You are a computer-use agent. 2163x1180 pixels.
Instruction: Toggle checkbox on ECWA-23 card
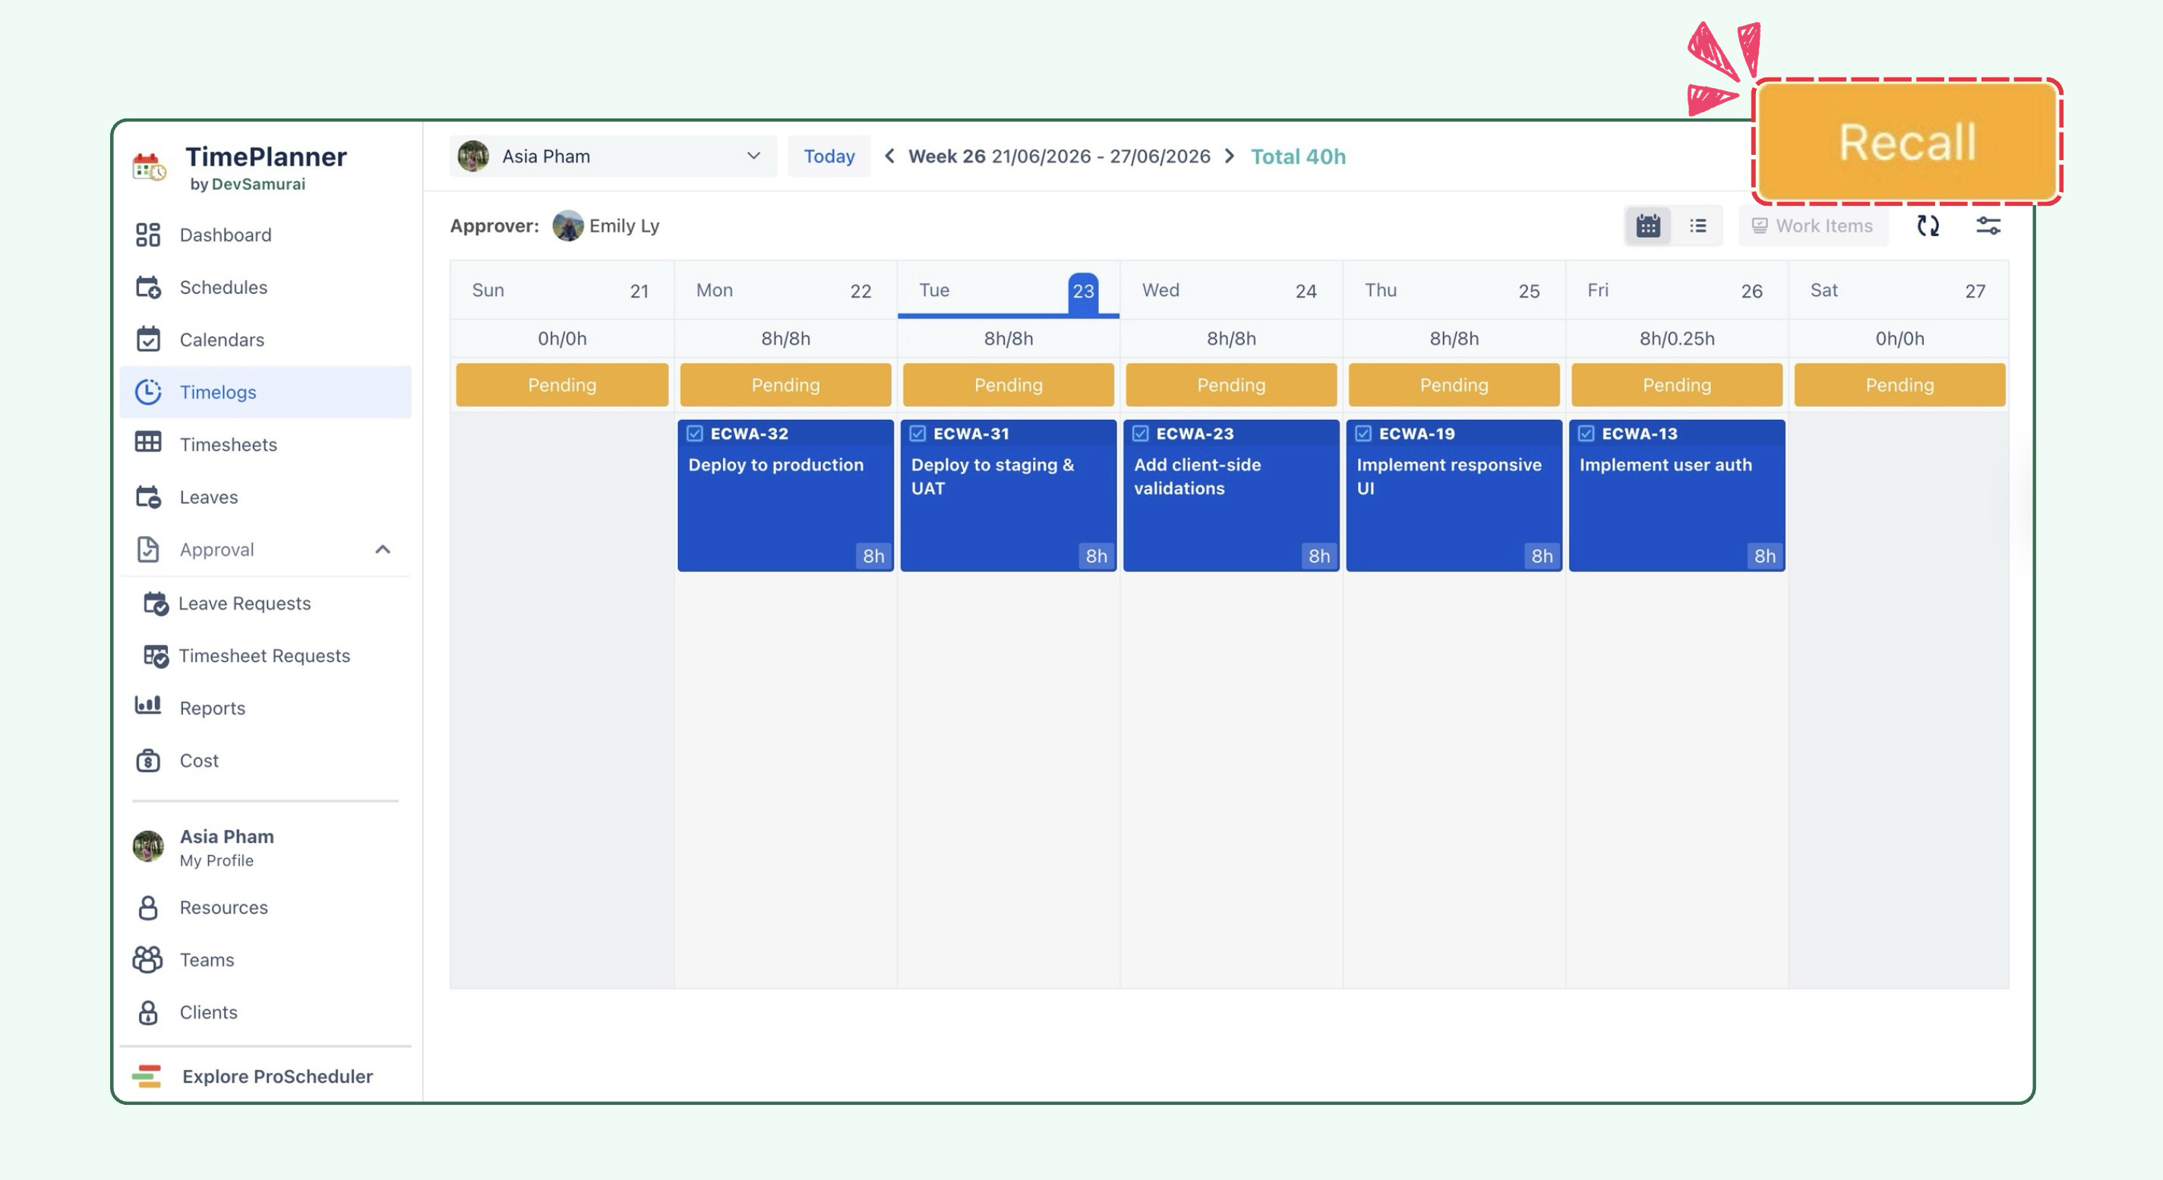pyautogui.click(x=1140, y=434)
